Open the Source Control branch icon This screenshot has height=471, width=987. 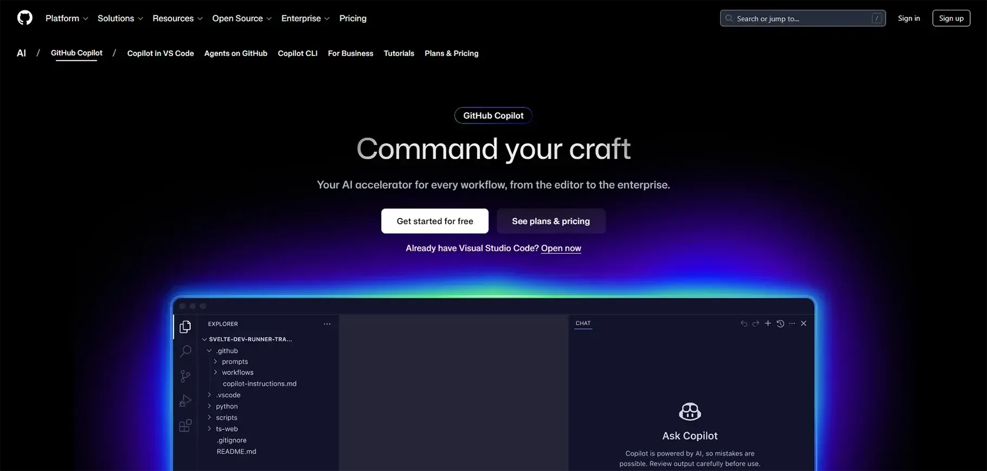coord(185,376)
